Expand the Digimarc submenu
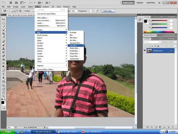 pos(51,65)
